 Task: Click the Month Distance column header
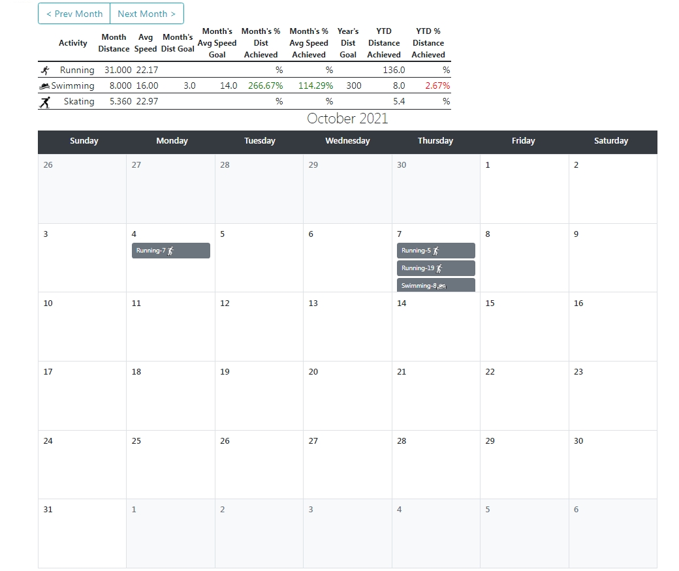[x=114, y=43]
